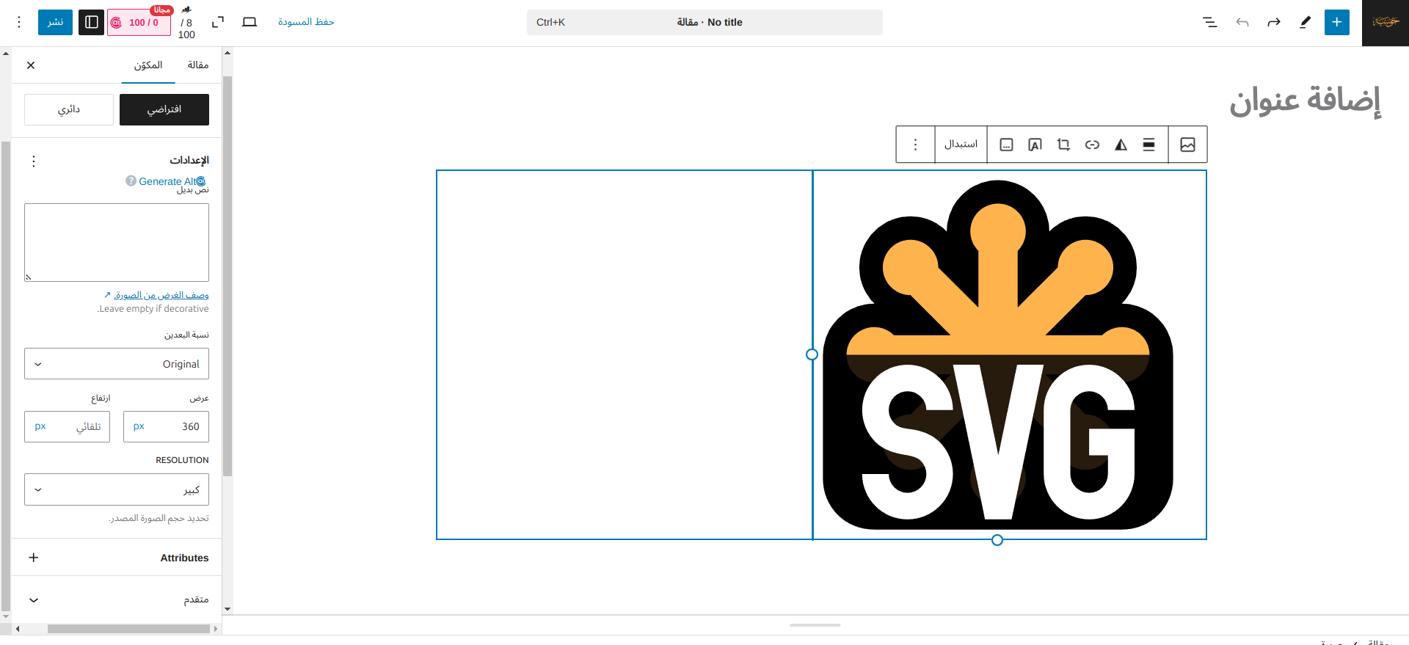Toggle the zoom-out view icon
Viewport: 1409px width, 645px height.
(x=218, y=22)
